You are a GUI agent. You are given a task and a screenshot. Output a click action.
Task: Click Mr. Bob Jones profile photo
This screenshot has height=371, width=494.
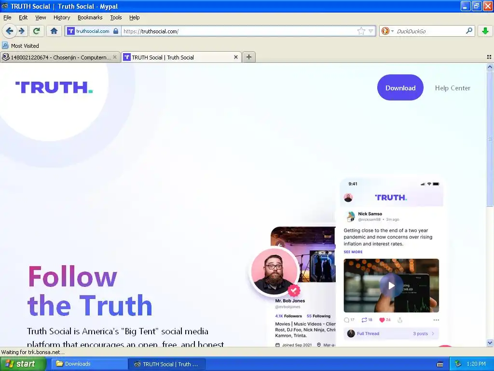point(274,271)
